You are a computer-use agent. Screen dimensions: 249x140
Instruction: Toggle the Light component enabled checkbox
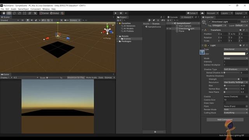click(209, 45)
